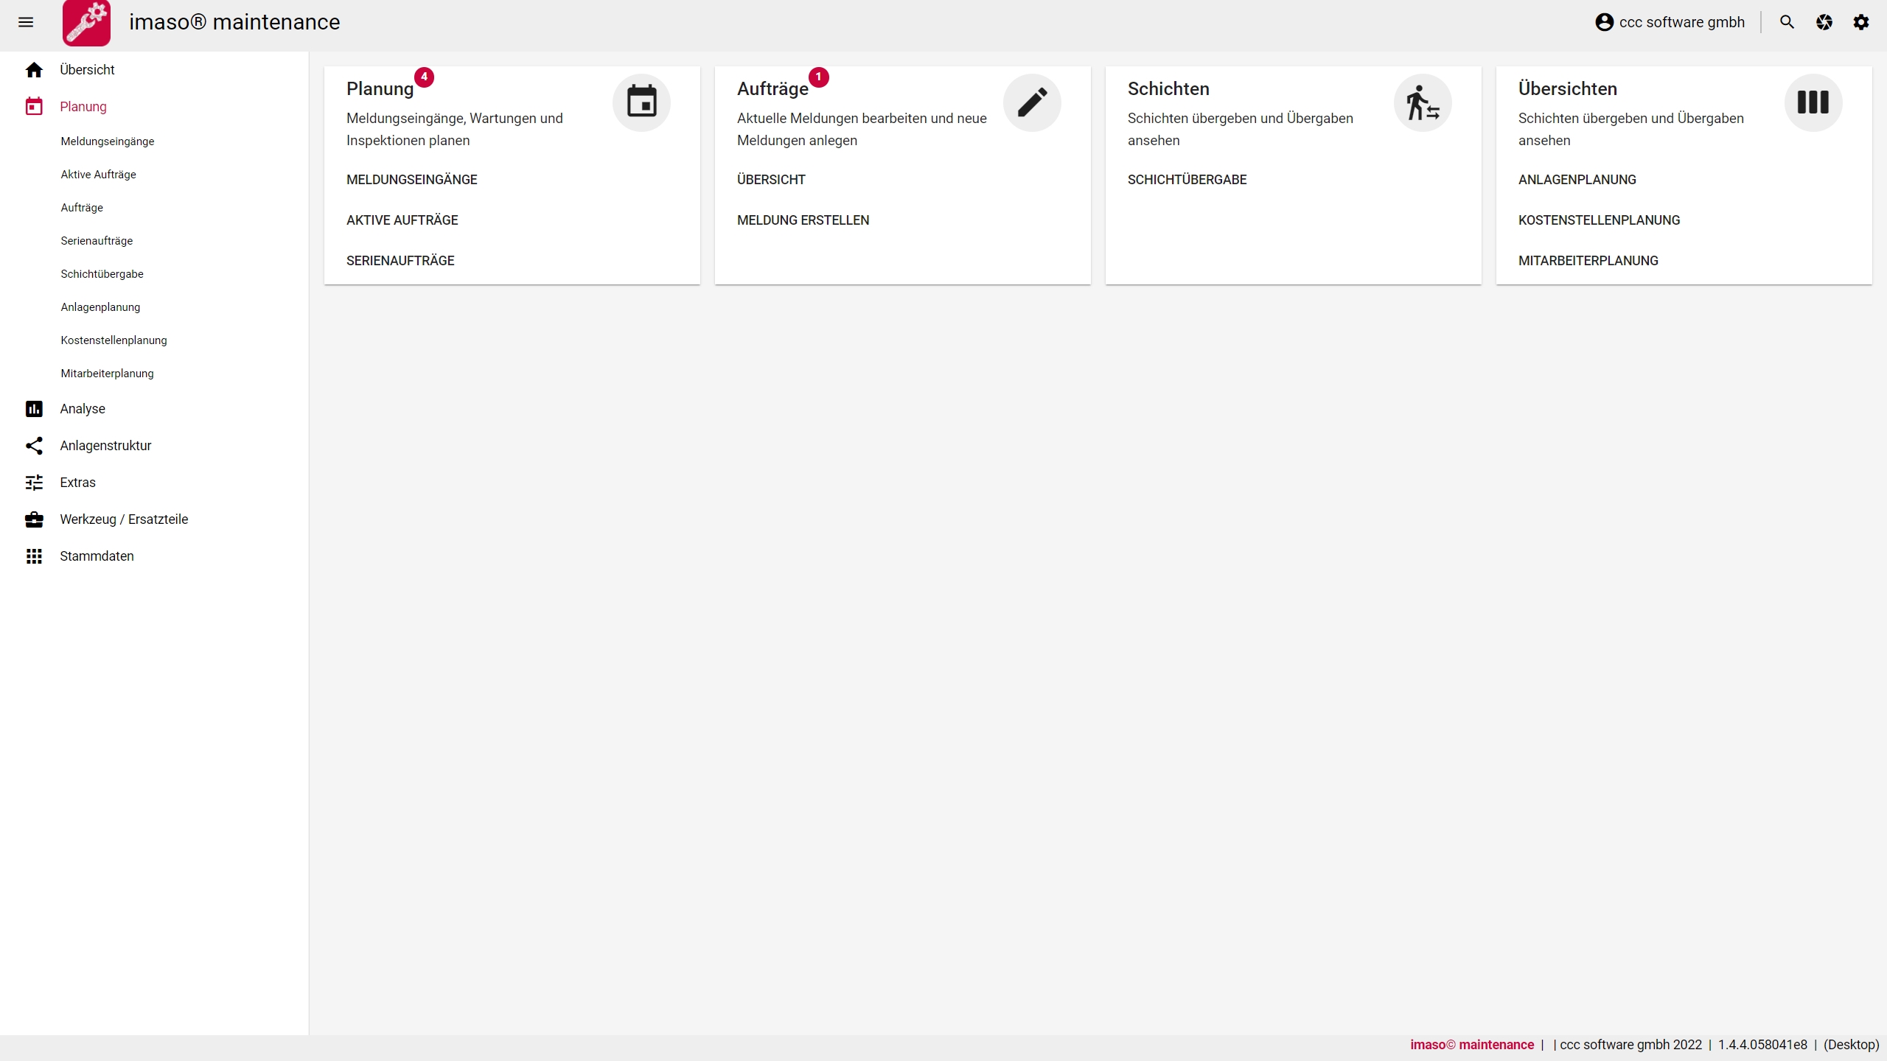Collapse the Planung sidebar section
Viewport: 1887px width, 1061px height.
click(x=83, y=107)
